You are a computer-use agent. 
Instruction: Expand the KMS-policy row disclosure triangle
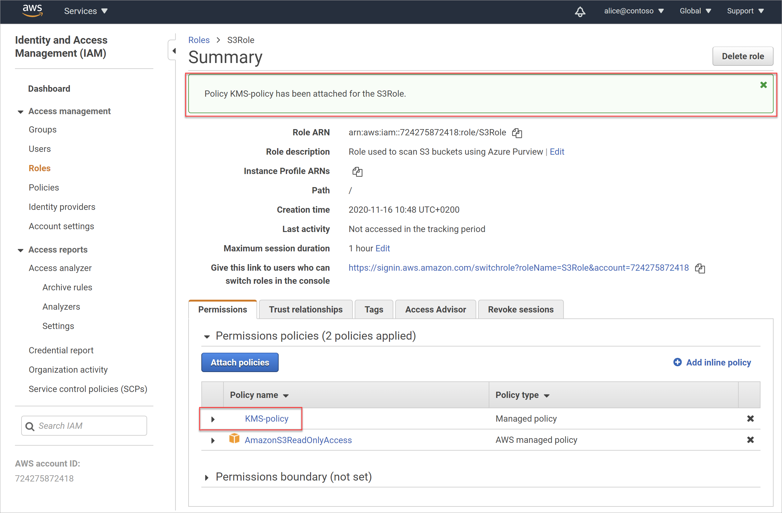click(x=212, y=419)
